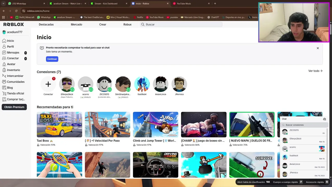Open the NUEVO MAPA DUELOS thumbnail
The height and width of the screenshot is (187, 332).
(252, 124)
